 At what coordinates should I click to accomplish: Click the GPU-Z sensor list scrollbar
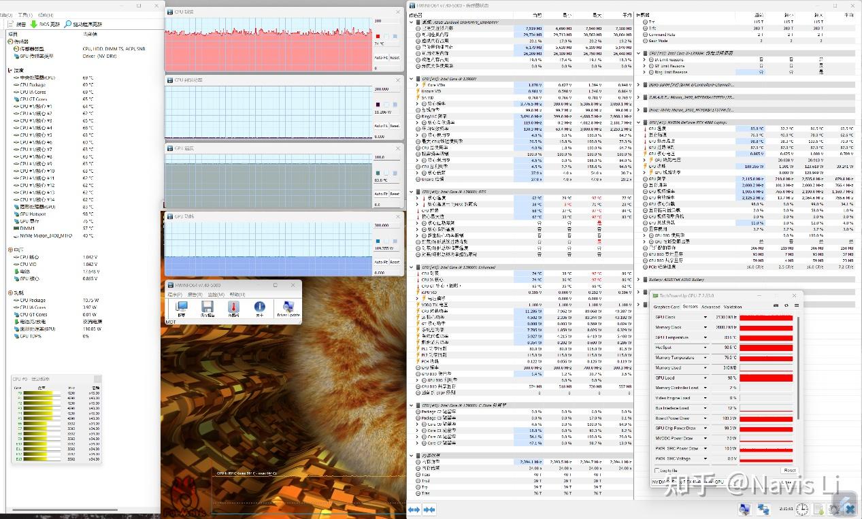(x=798, y=368)
